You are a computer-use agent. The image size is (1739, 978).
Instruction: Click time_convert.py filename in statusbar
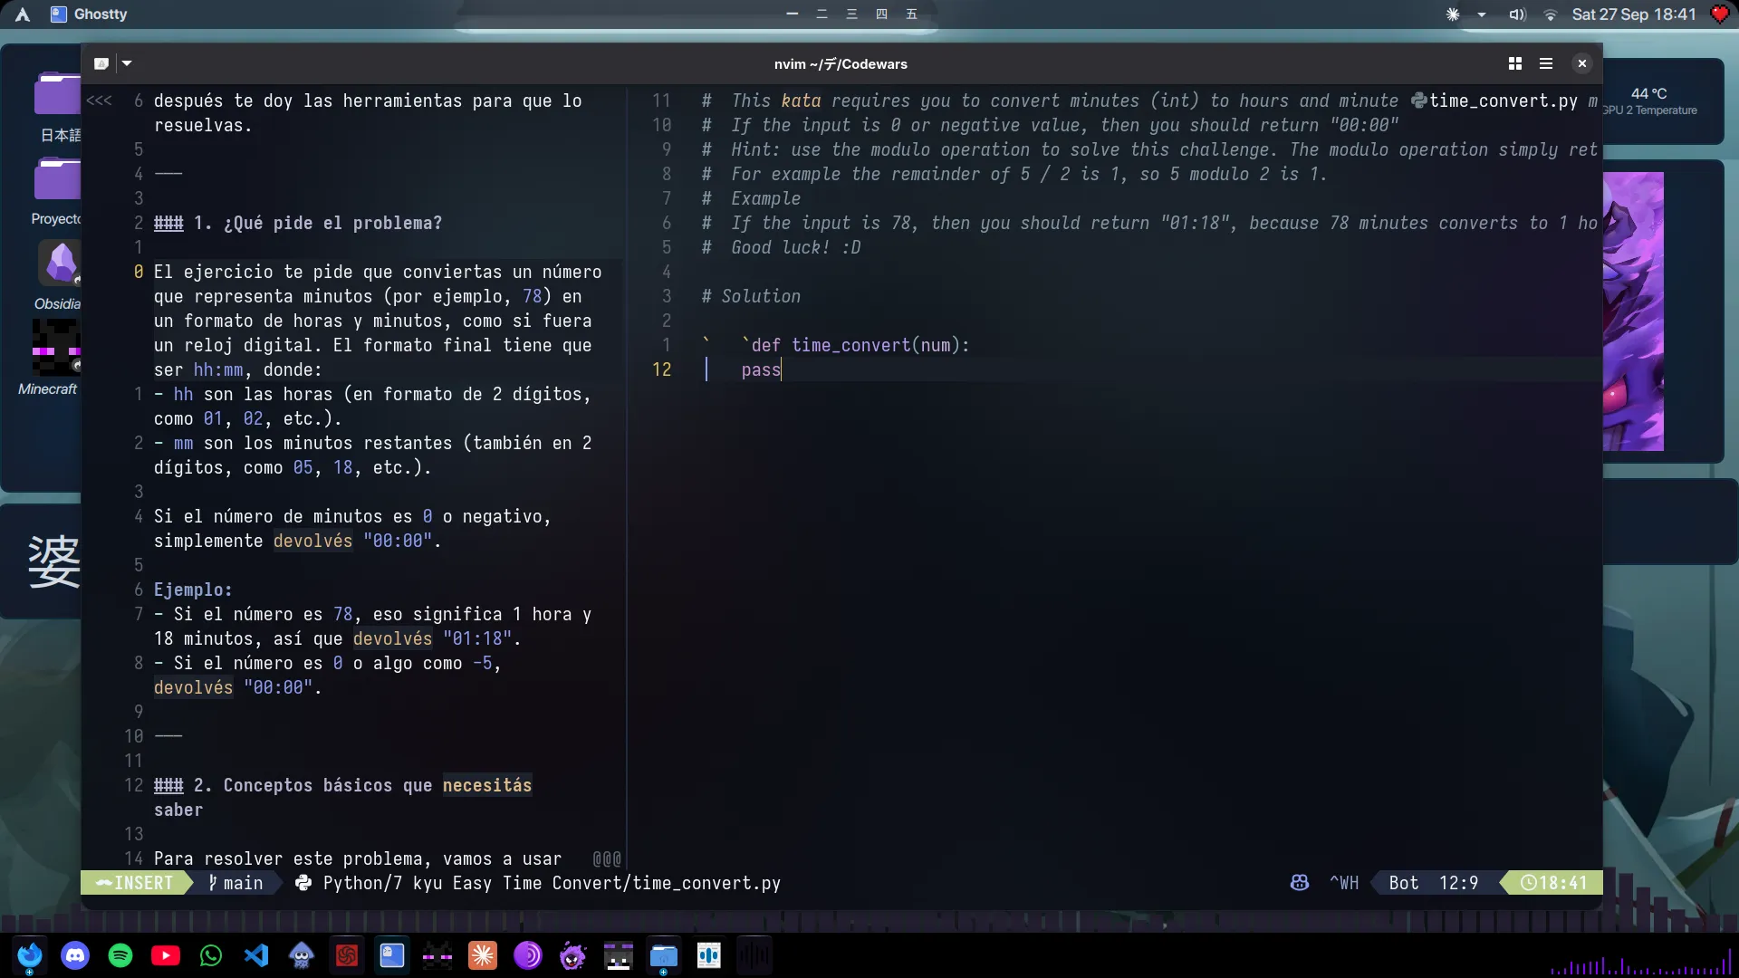click(x=705, y=883)
